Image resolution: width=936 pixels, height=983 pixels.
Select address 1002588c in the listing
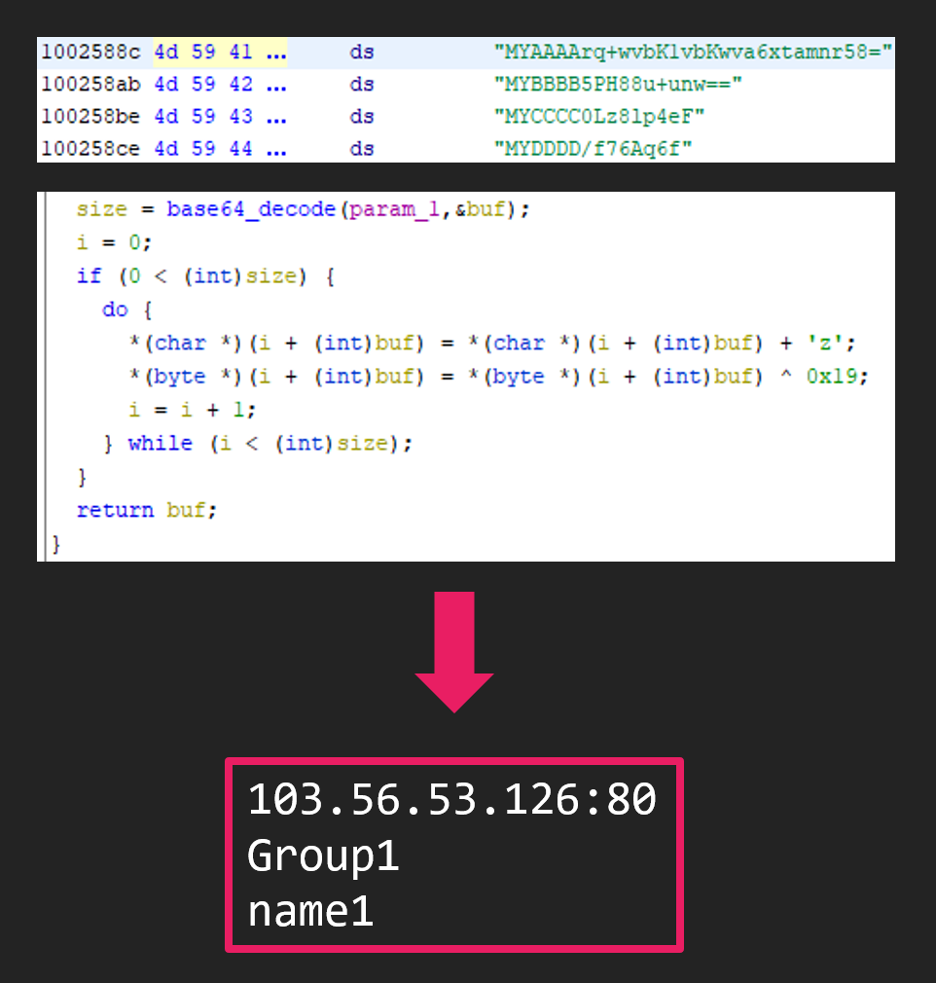pos(92,53)
